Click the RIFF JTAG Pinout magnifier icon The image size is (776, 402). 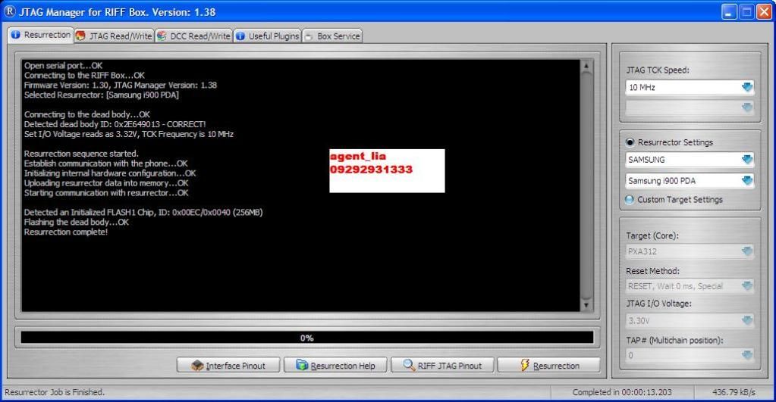[409, 365]
